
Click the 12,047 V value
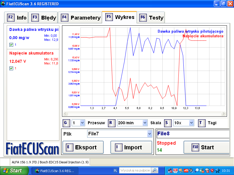[18, 61]
